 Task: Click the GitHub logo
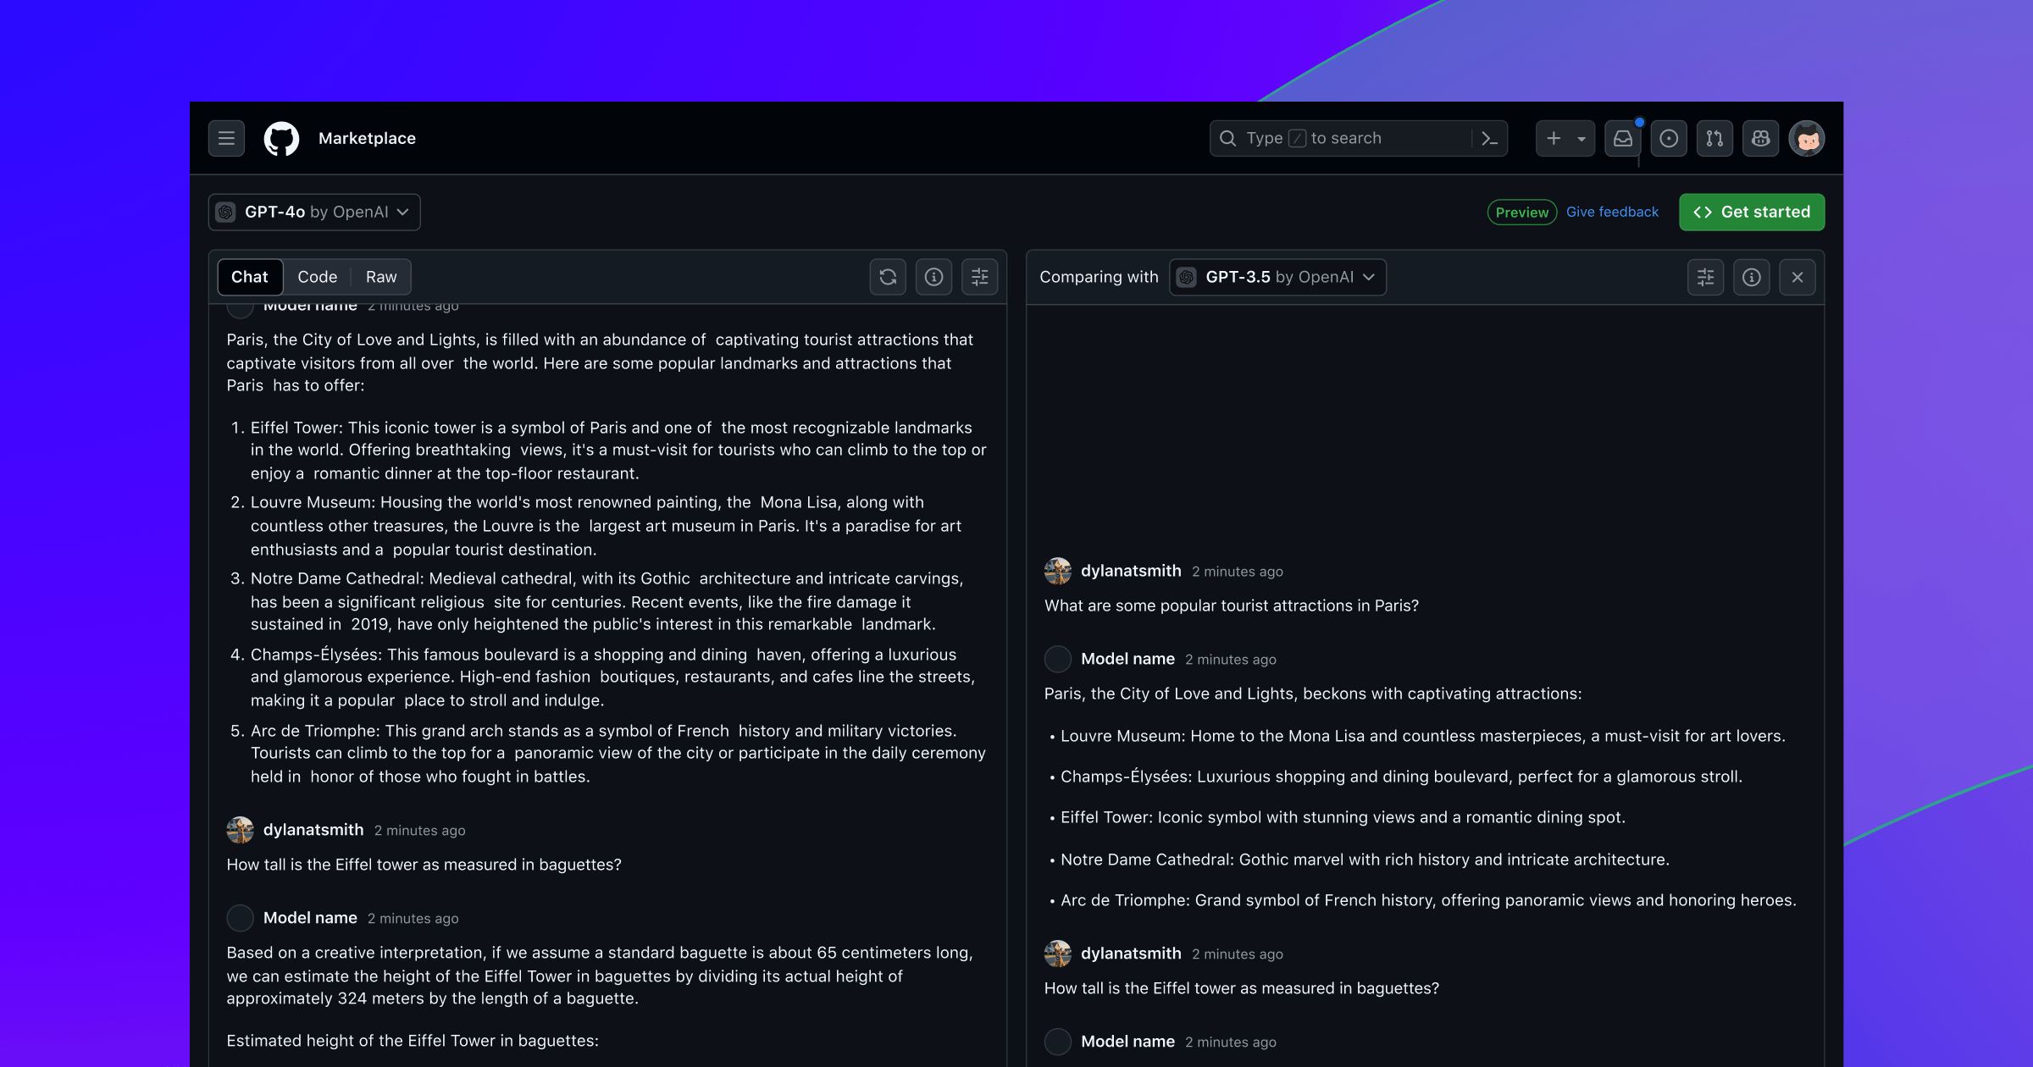pyautogui.click(x=281, y=138)
